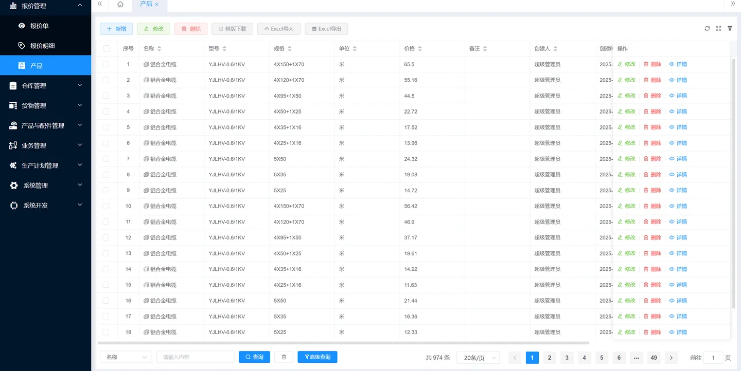
Task: Expand the 系统管理 menu chevron
Action: 80,185
